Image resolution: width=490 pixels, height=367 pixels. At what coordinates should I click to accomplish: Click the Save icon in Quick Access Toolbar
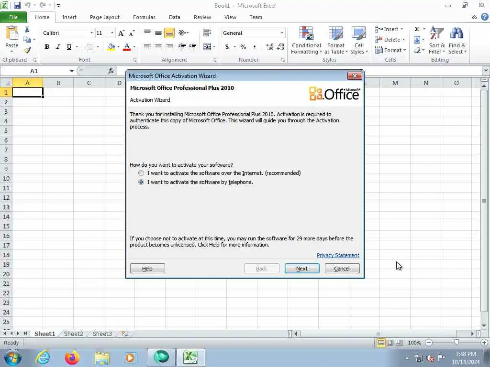coord(17,5)
